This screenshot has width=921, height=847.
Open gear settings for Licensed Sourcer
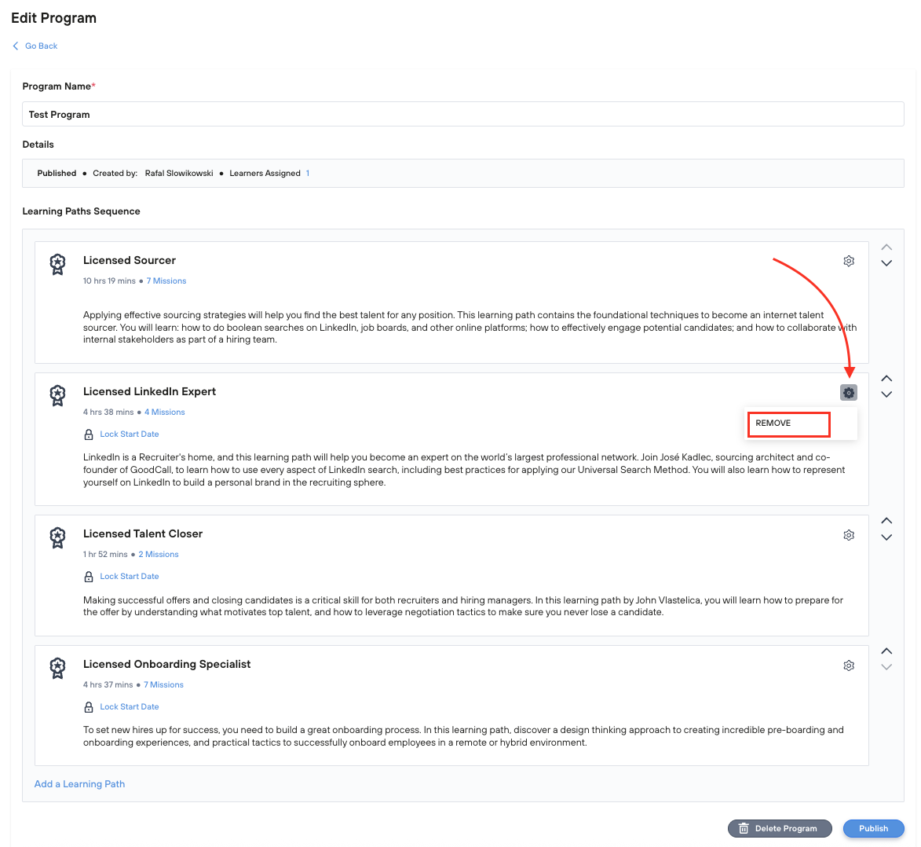tap(849, 261)
